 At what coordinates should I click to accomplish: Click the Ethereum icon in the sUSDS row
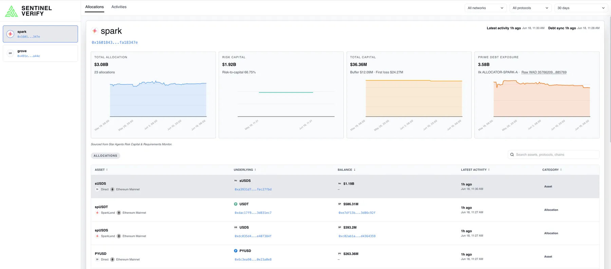click(x=112, y=189)
